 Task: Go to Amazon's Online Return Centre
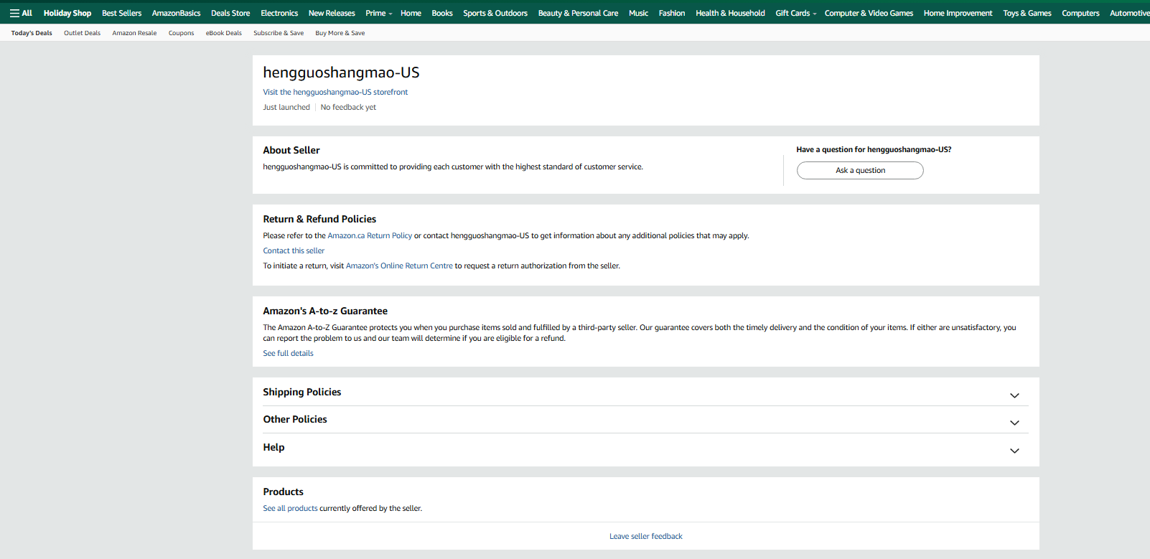[399, 266]
